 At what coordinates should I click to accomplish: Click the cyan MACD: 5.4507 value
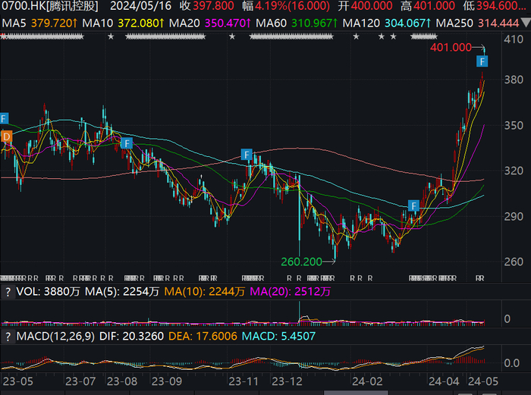coord(278,337)
